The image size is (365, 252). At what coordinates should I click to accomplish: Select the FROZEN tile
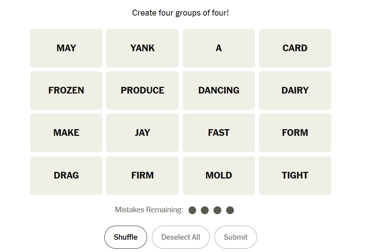click(x=66, y=91)
